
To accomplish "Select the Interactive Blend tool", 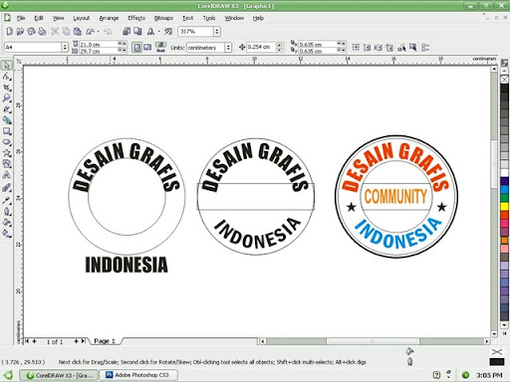I will click(7, 188).
